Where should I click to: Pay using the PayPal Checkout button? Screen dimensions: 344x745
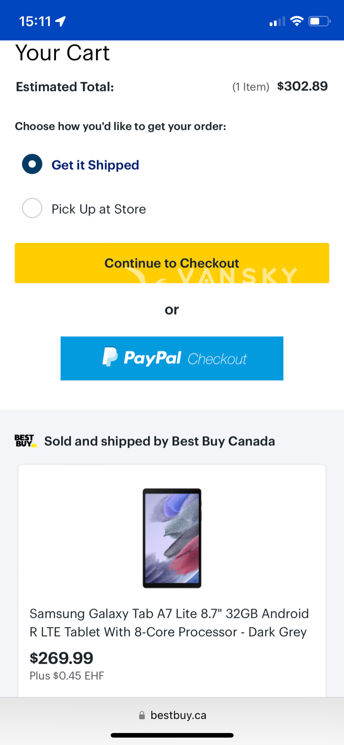pos(172,358)
